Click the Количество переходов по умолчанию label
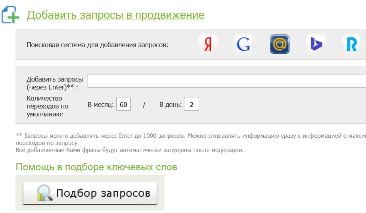 pyautogui.click(x=48, y=106)
